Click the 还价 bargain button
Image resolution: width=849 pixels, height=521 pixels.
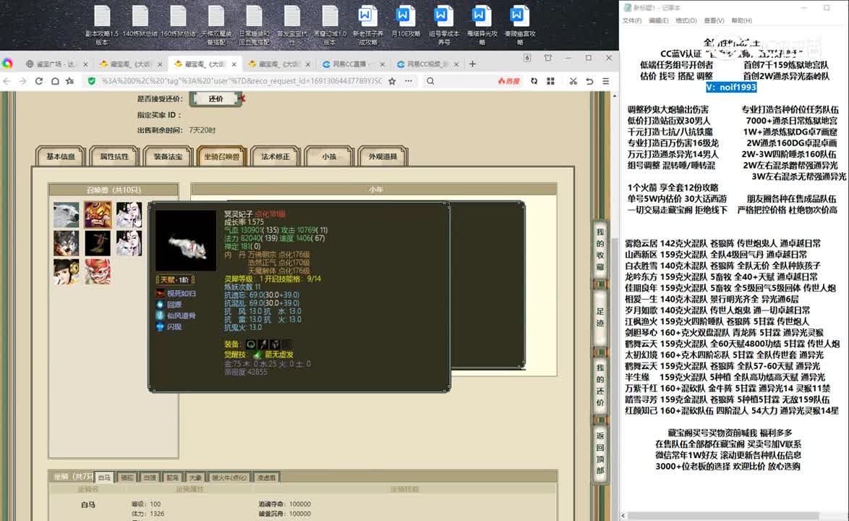point(216,98)
